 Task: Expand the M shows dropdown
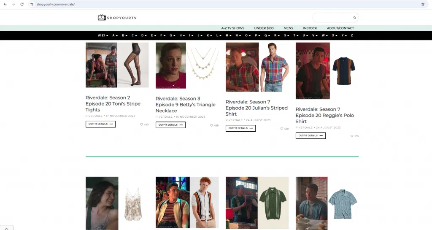point(228,35)
